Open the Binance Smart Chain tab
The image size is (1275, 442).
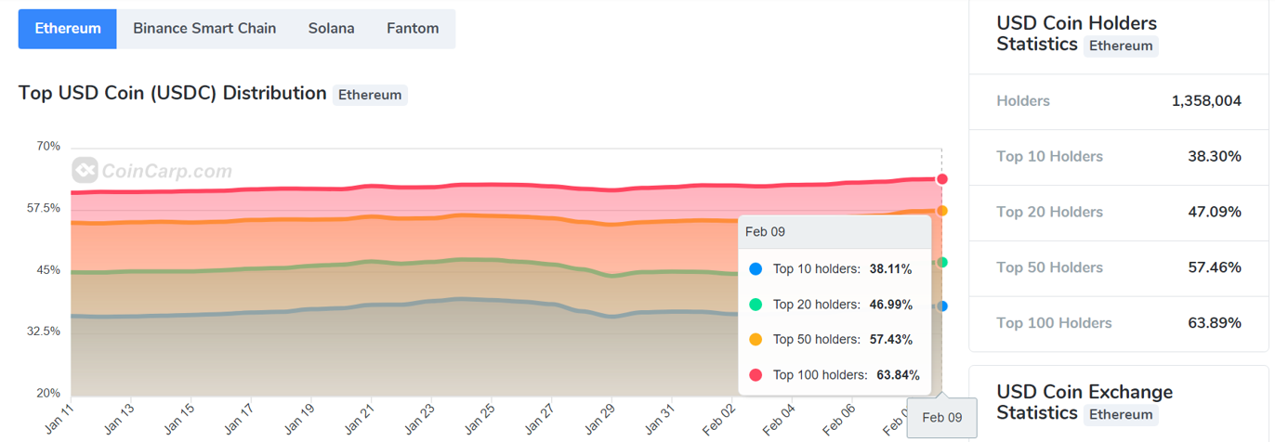pyautogui.click(x=204, y=29)
